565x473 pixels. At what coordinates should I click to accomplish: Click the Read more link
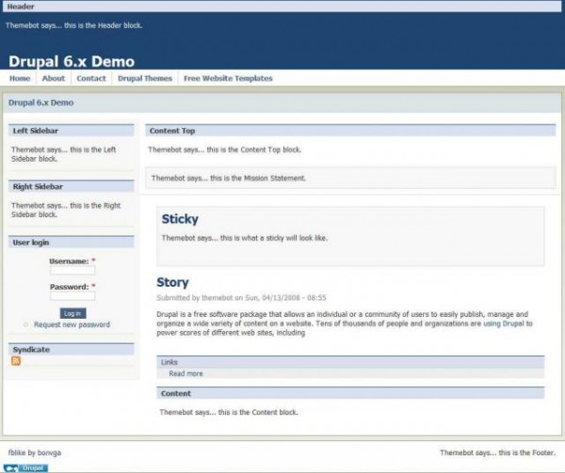point(186,373)
